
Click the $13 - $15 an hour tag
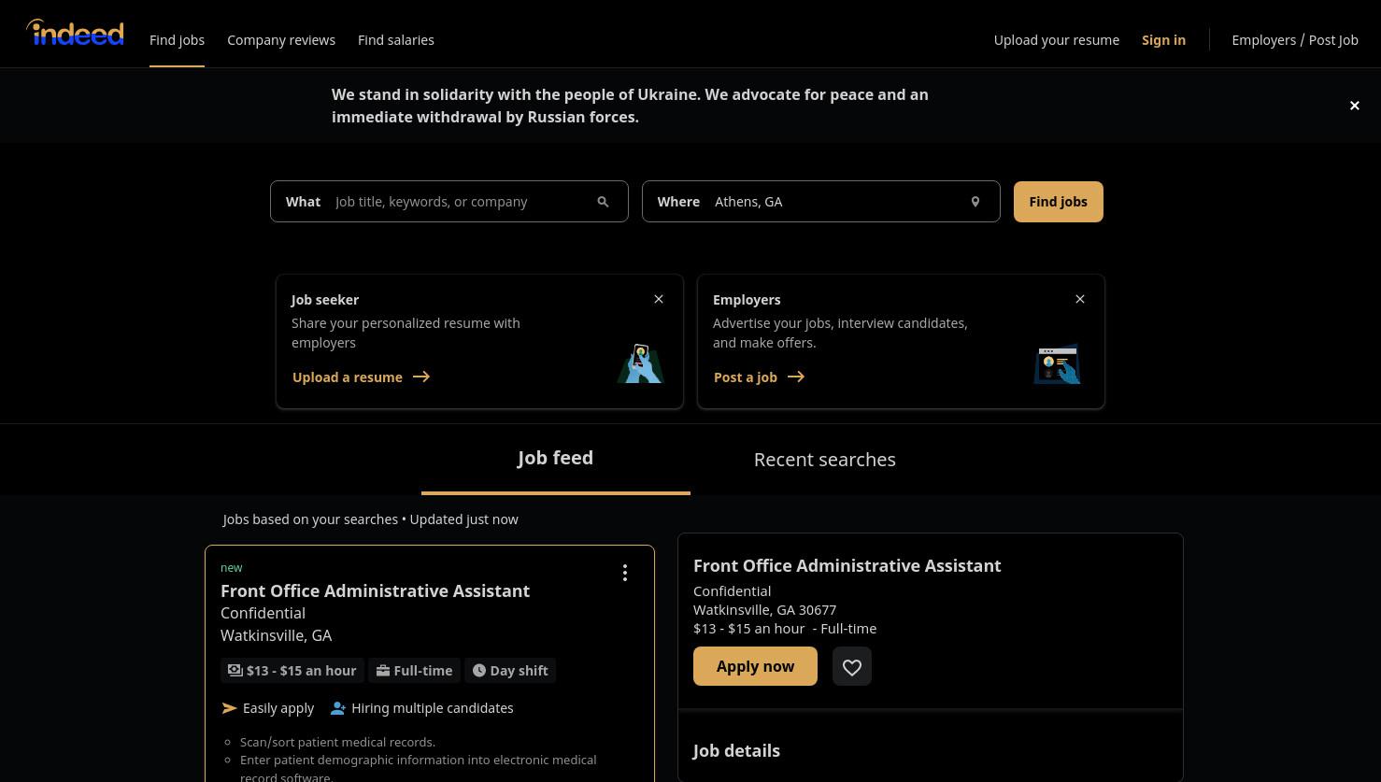(x=292, y=671)
